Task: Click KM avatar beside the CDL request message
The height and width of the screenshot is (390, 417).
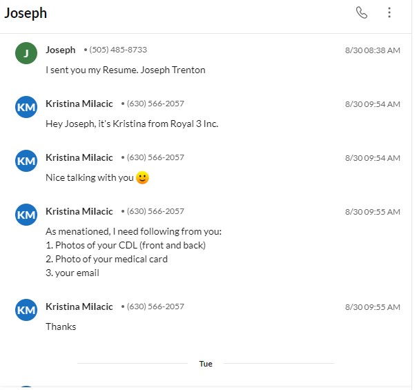Action: coord(26,214)
